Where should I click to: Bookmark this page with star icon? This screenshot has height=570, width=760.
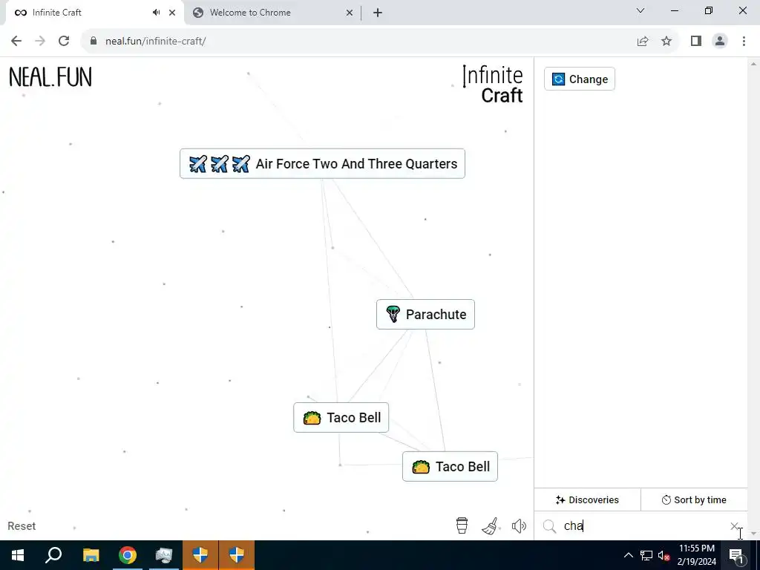pos(667,42)
